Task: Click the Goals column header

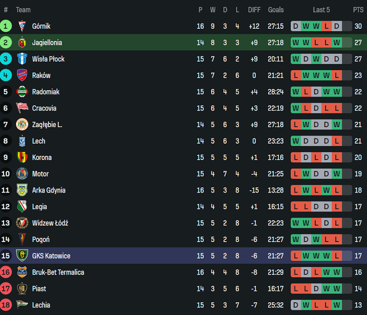Action: [276, 10]
